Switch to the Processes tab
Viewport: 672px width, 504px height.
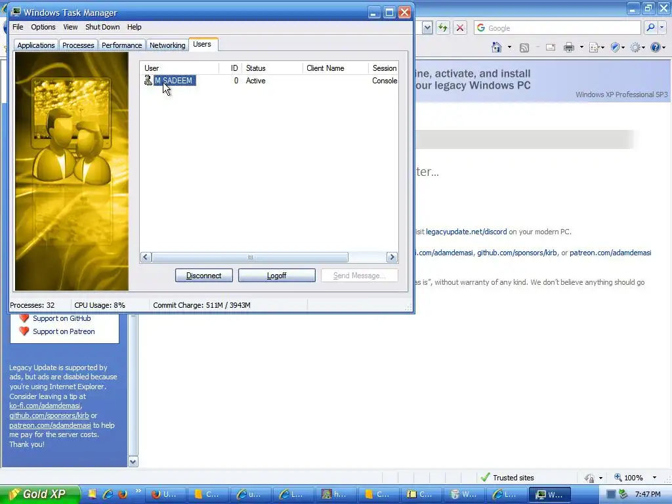[x=78, y=45]
